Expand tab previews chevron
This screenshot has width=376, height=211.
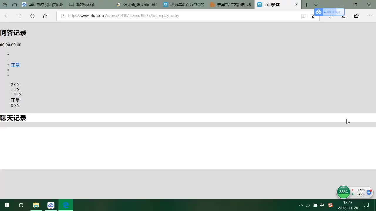click(316, 5)
